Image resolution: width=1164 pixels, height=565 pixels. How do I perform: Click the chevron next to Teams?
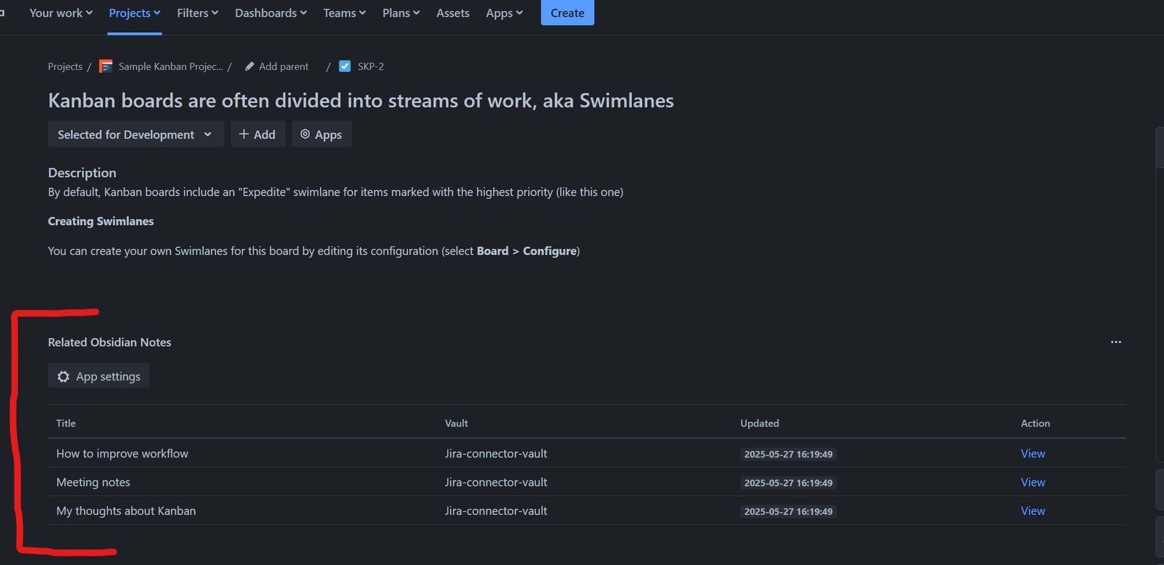pyautogui.click(x=362, y=13)
